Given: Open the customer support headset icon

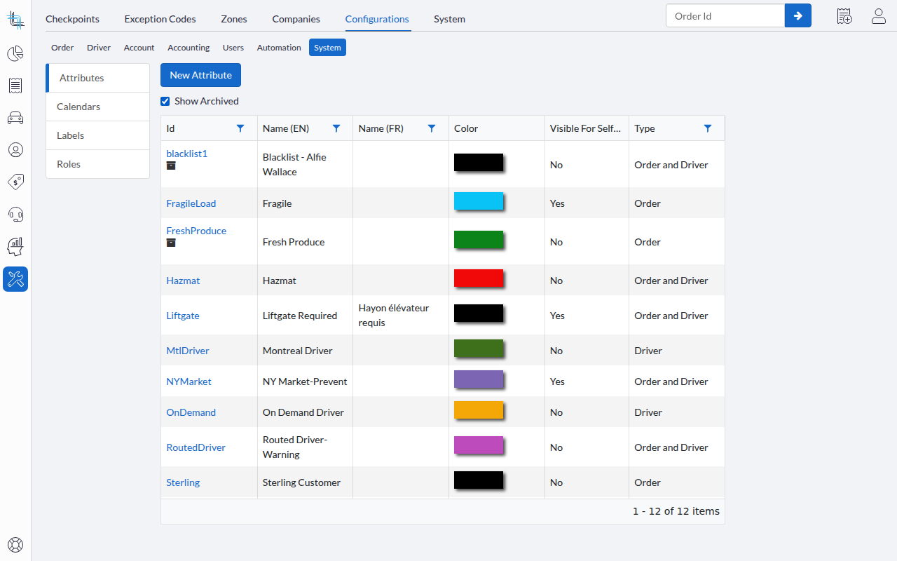Looking at the screenshot, I should (15, 215).
